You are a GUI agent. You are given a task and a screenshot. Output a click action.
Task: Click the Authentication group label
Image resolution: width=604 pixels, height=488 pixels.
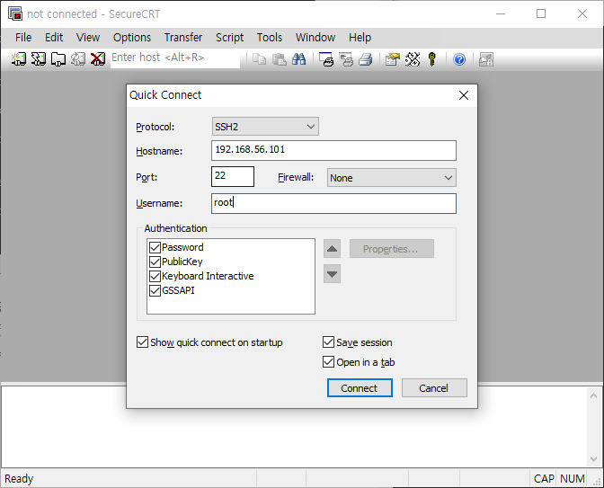tap(175, 228)
